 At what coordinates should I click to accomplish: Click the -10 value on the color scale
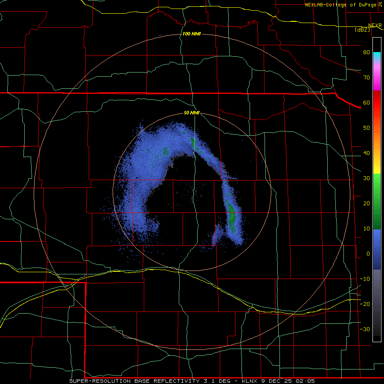(x=365, y=279)
